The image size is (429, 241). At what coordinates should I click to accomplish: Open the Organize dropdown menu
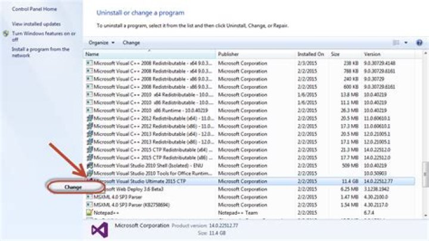(x=101, y=43)
